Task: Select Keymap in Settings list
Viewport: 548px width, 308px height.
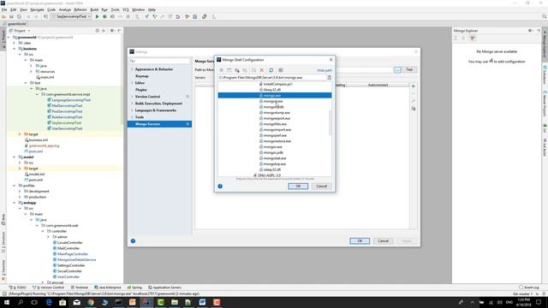Action: coord(142,76)
